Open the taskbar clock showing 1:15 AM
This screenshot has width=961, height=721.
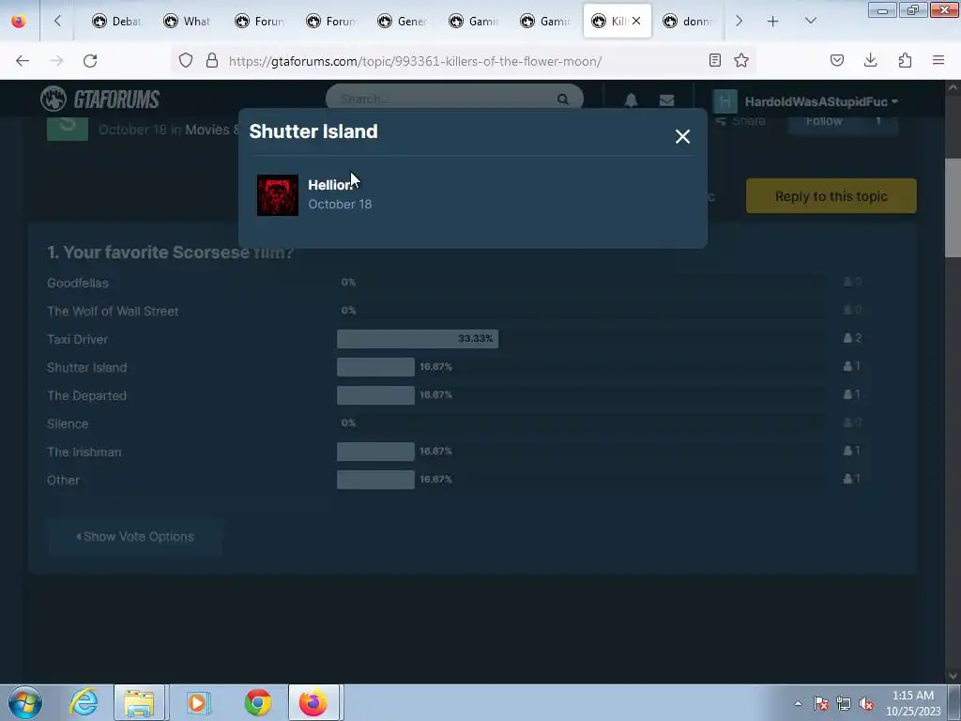click(x=913, y=702)
